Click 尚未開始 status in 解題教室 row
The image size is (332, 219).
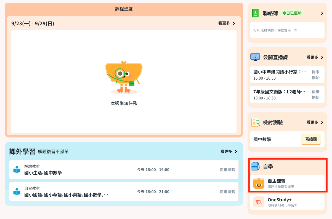point(227,170)
